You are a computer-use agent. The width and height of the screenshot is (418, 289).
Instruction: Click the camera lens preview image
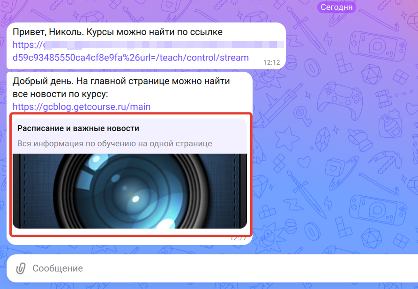130,191
